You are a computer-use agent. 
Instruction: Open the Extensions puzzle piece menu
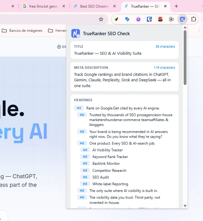coord(194,19)
